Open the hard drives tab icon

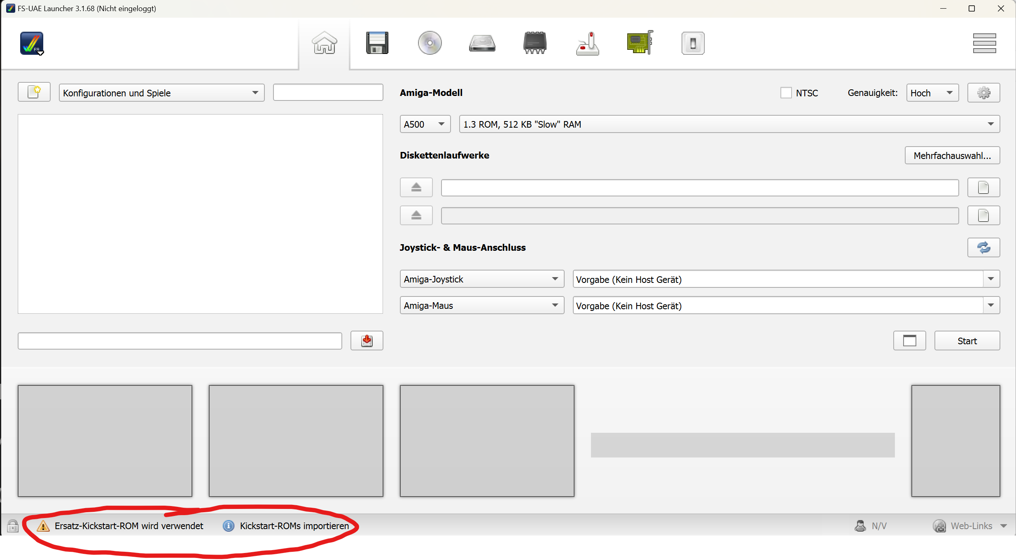pyautogui.click(x=482, y=43)
